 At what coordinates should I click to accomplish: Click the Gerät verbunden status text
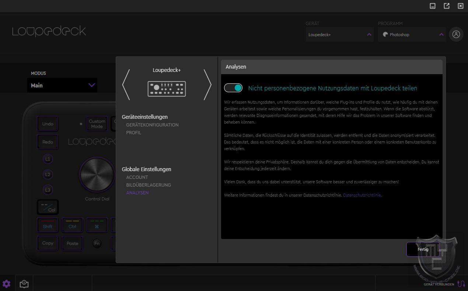click(x=439, y=284)
